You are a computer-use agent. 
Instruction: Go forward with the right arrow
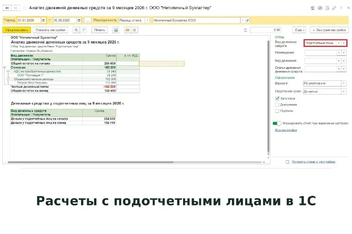[15, 8]
